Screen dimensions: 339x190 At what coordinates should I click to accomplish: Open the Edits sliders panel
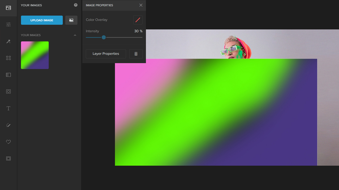pyautogui.click(x=8, y=24)
